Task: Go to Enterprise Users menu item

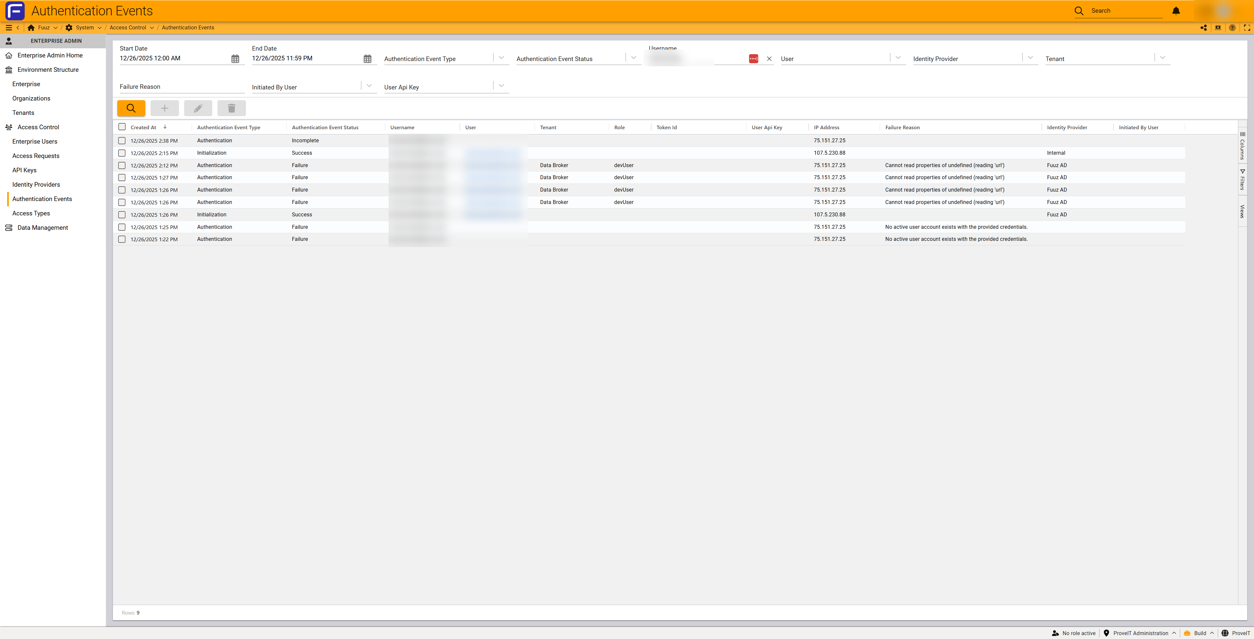Action: [x=35, y=142]
